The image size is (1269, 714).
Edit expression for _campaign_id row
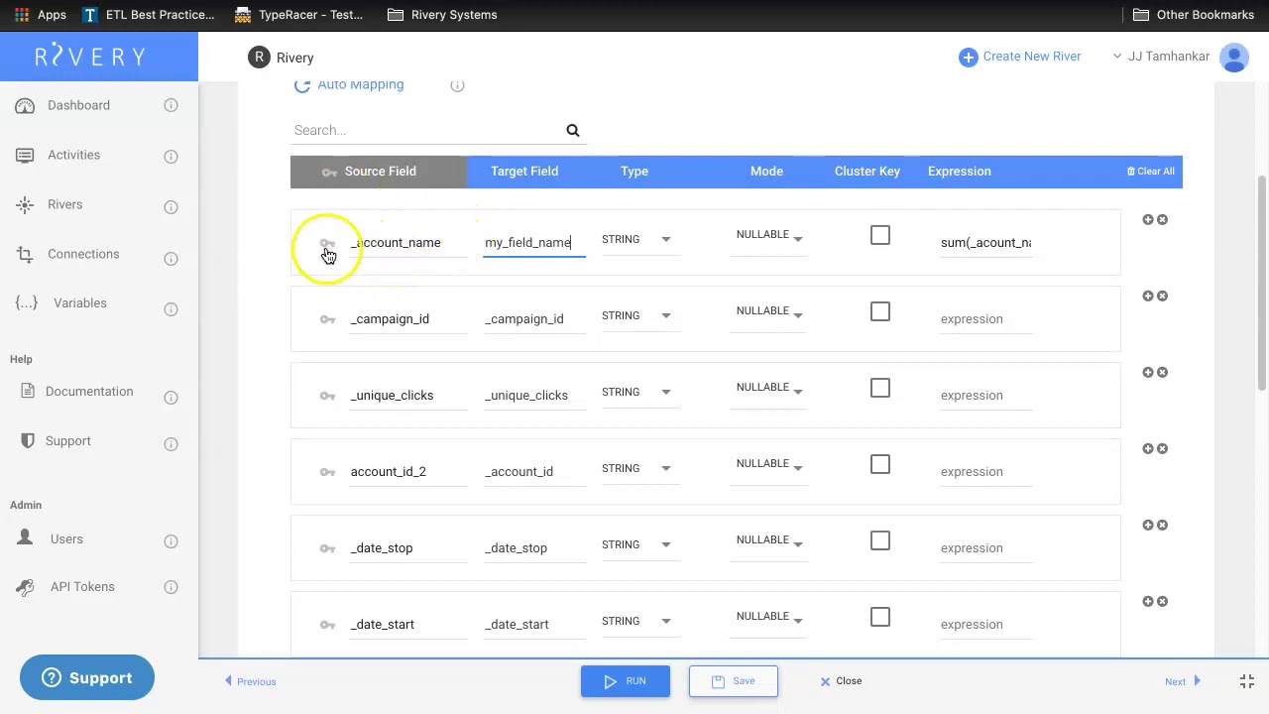(x=985, y=319)
